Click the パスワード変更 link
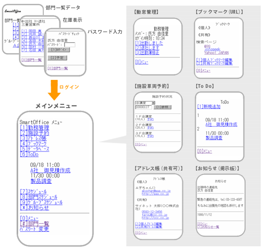The width and height of the screenshot is (264, 250). (x=34, y=229)
